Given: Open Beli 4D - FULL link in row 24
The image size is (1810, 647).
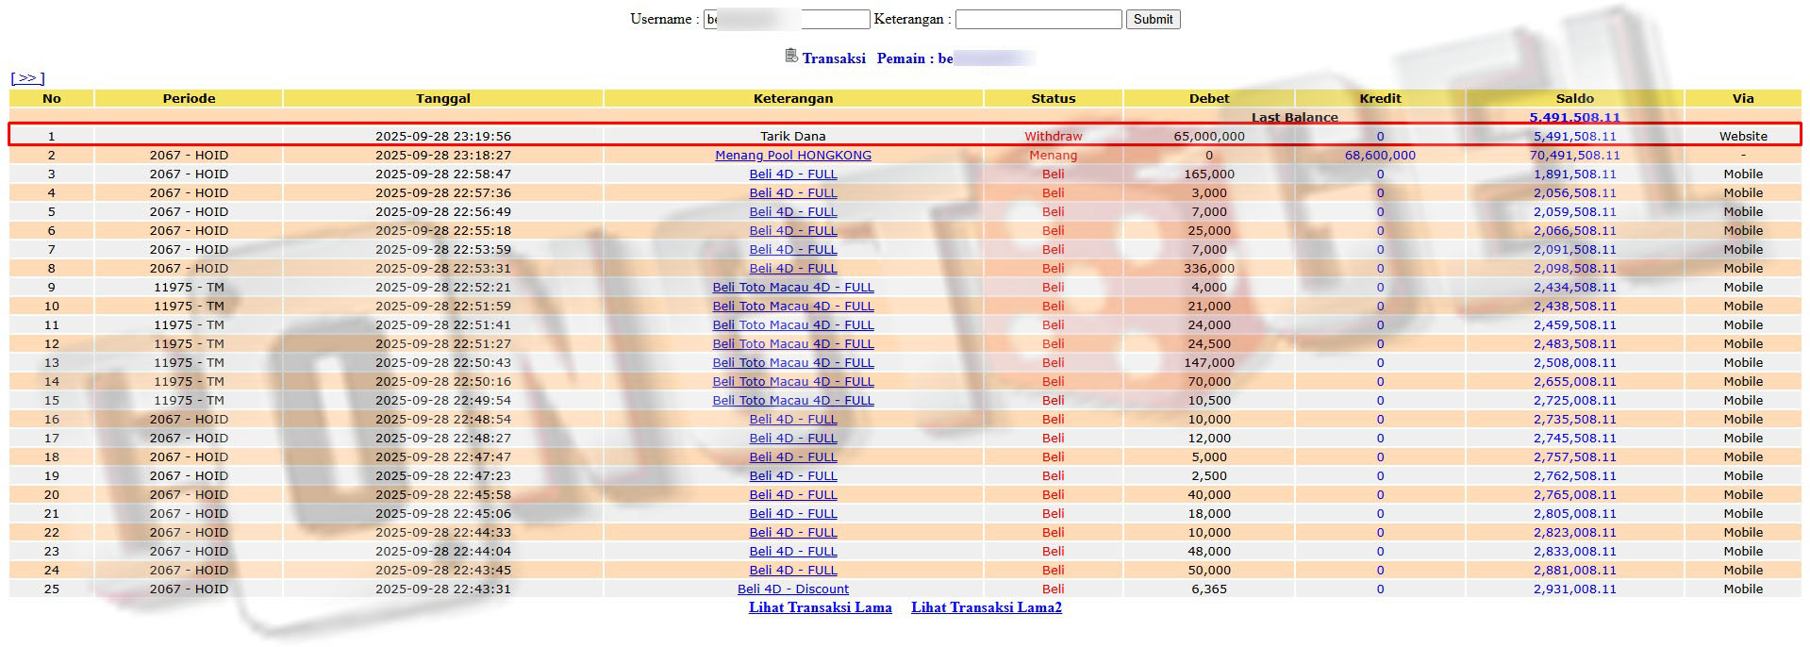Looking at the screenshot, I should tap(793, 571).
